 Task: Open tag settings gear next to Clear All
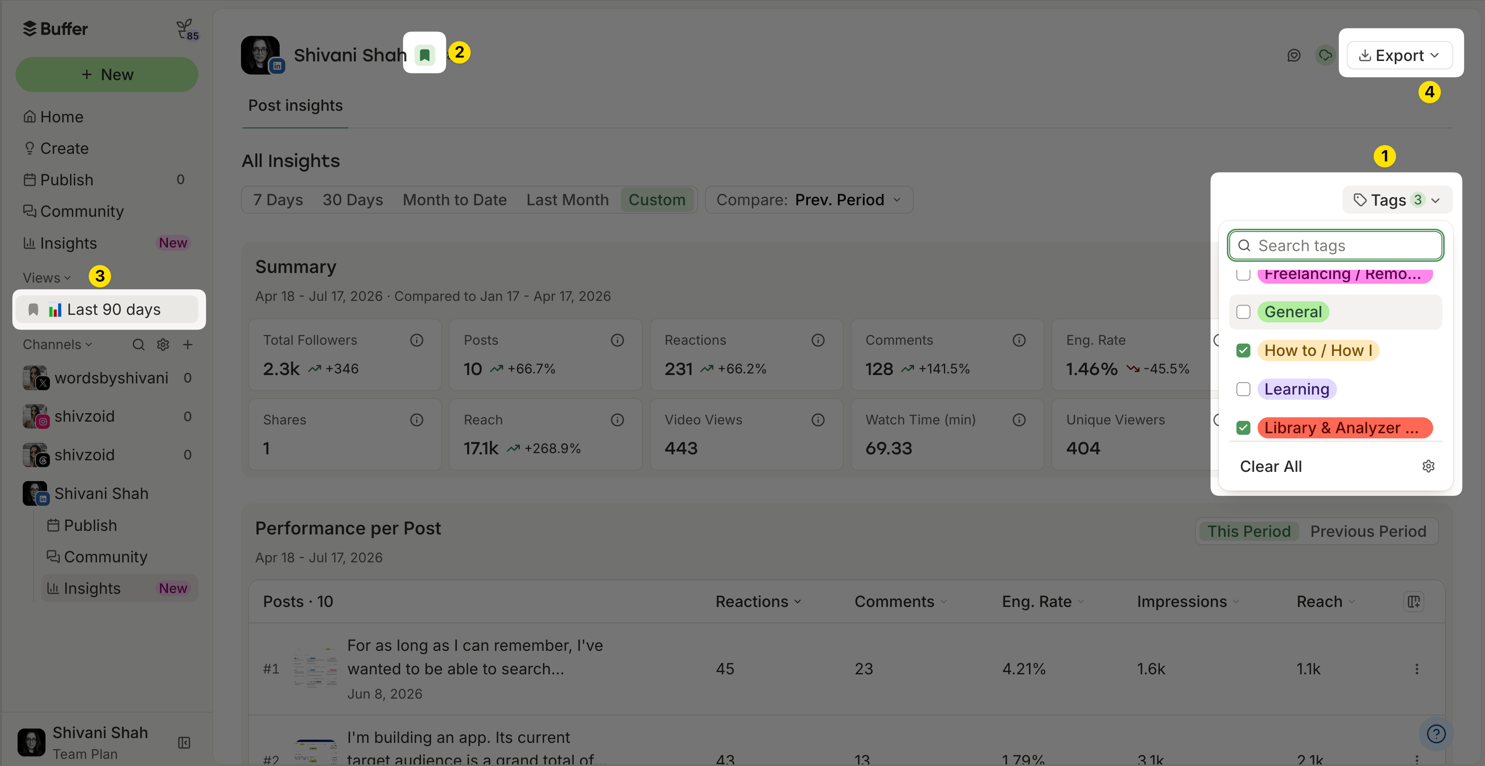point(1428,466)
